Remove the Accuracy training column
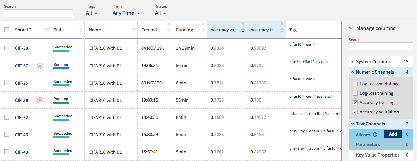Screen dimensions: 417x161 282,24
